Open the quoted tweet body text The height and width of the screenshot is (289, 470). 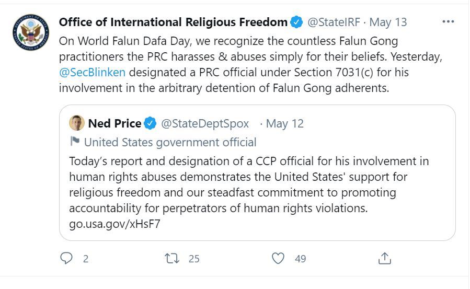248,184
